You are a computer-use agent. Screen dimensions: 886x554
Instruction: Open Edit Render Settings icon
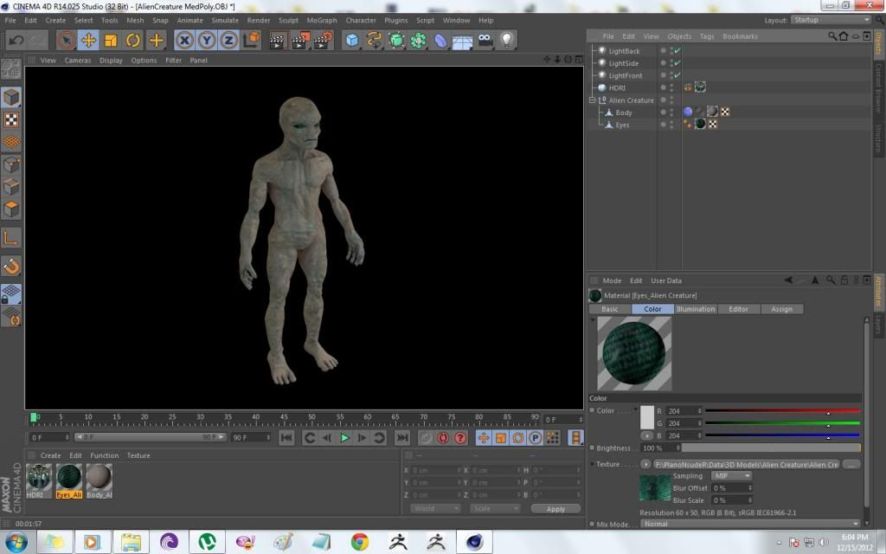[x=323, y=40]
